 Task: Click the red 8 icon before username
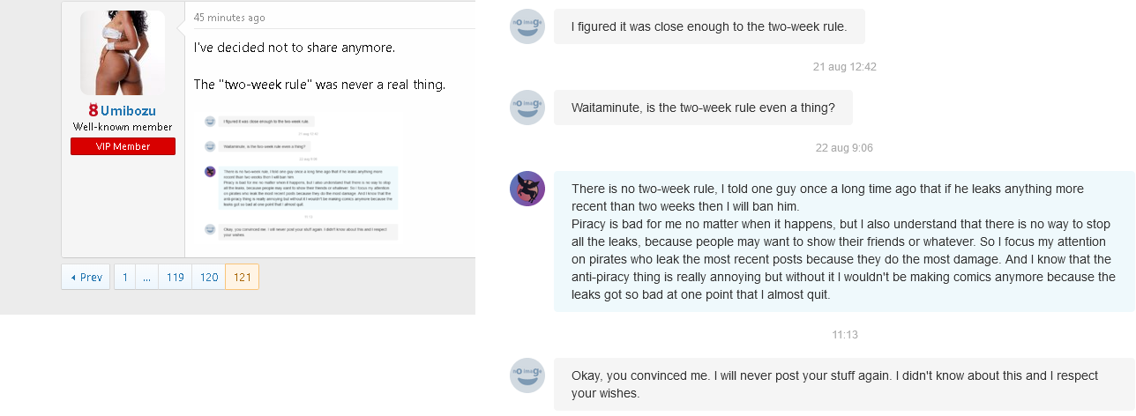[93, 110]
